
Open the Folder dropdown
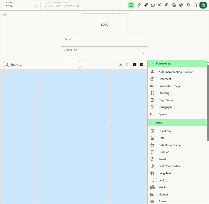tap(22, 6)
